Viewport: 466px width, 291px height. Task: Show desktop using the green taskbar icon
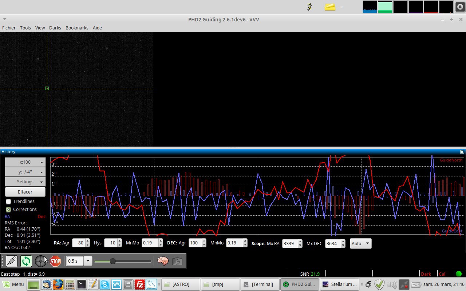[33, 284]
